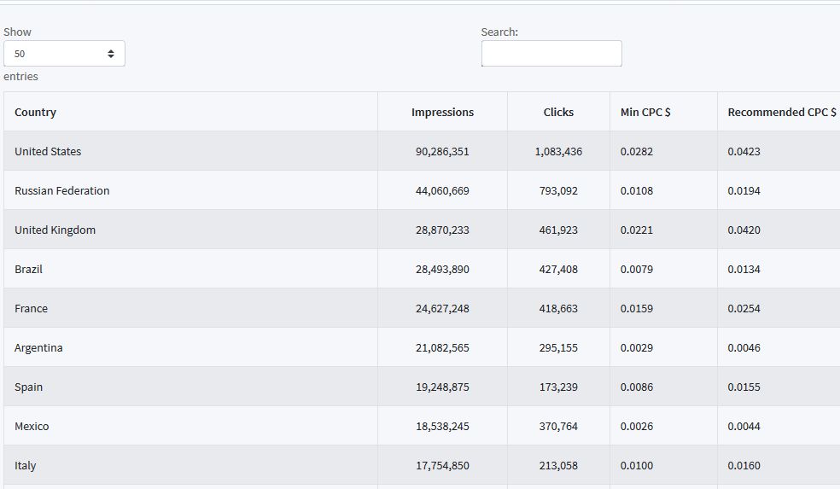This screenshot has width=840, height=489.
Task: Select the France table row
Action: click(423, 308)
